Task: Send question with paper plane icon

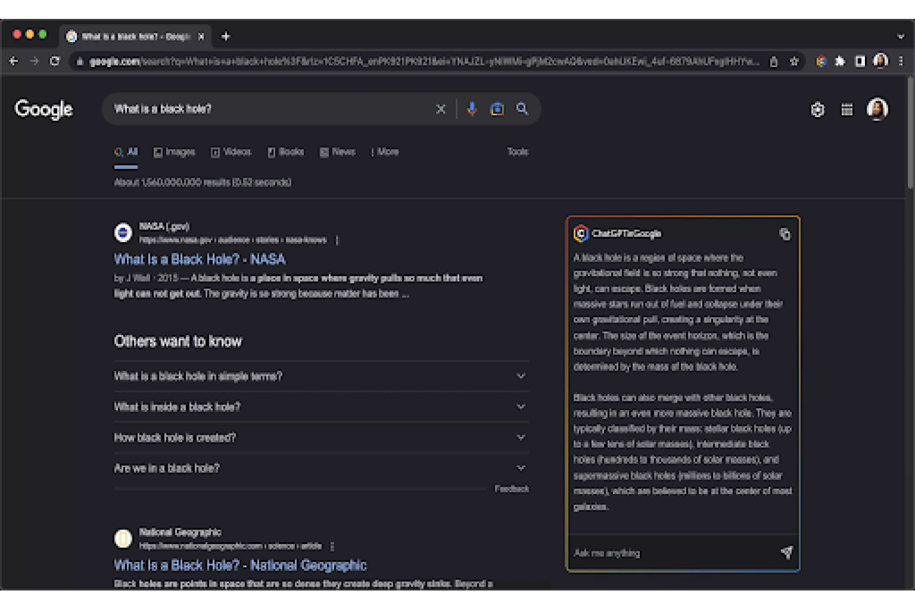Action: point(786,553)
